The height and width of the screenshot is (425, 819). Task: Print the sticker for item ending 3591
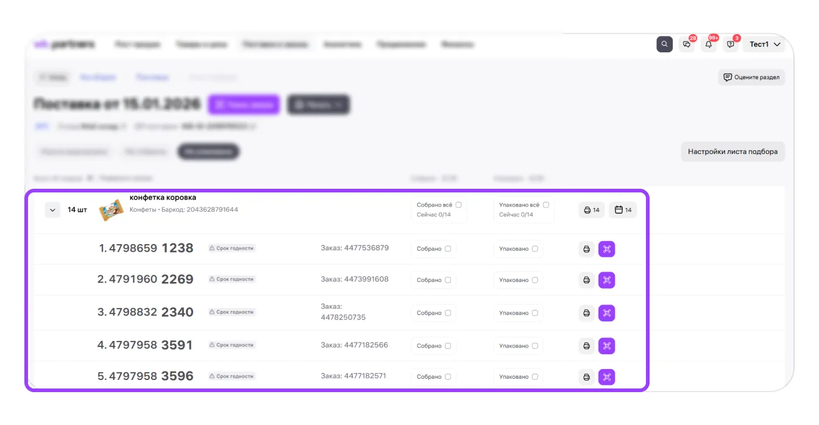586,346
